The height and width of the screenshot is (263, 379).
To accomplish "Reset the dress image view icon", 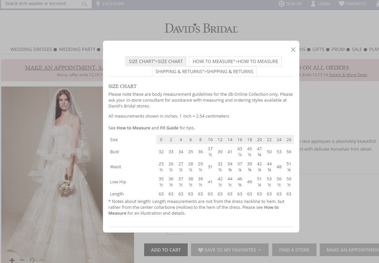I will click(x=32, y=260).
